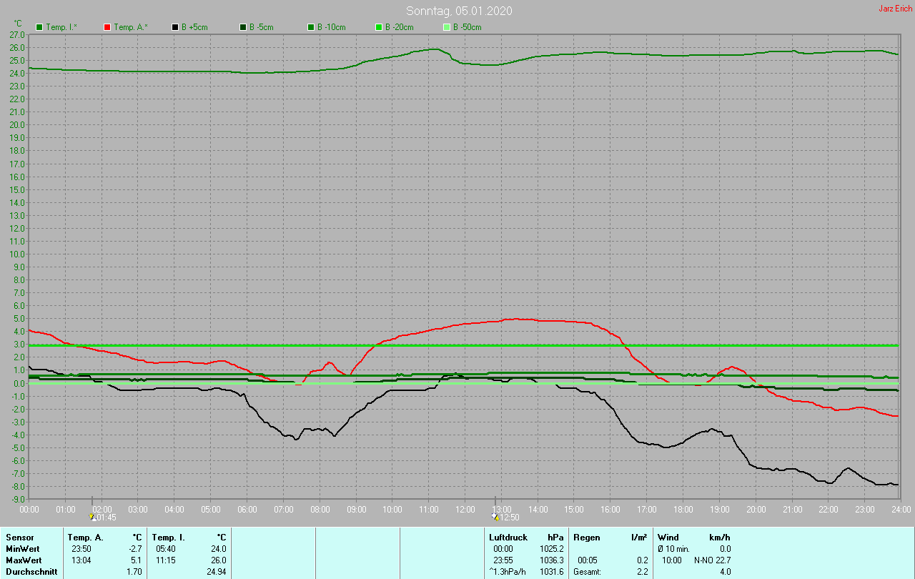This screenshot has width=915, height=579.
Task: Click the 13:04 maximum time value
Action: 81,560
